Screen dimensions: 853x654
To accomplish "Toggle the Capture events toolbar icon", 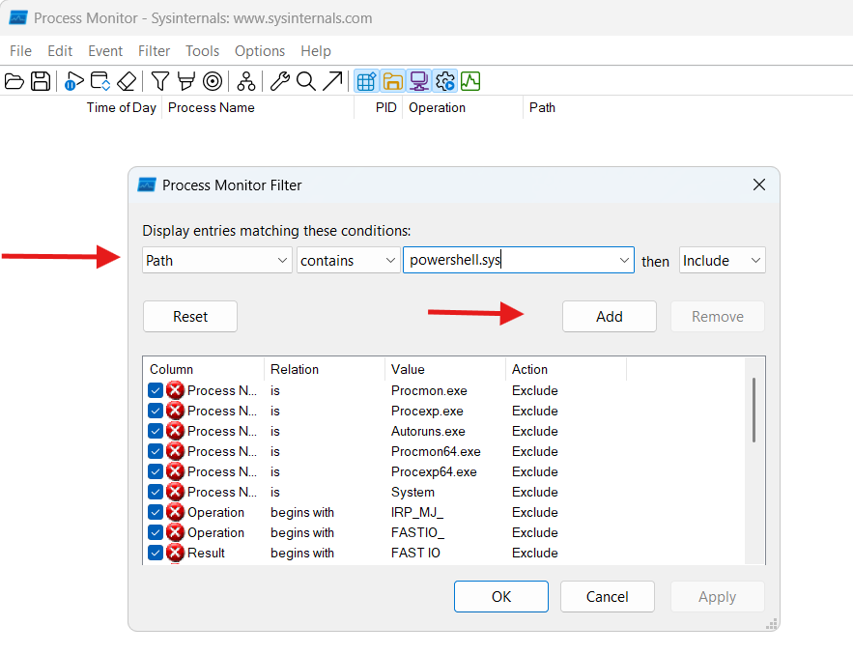I will 74,81.
